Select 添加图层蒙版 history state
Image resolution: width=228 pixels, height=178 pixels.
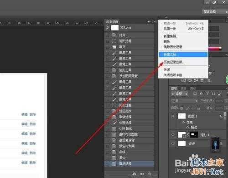(130, 76)
